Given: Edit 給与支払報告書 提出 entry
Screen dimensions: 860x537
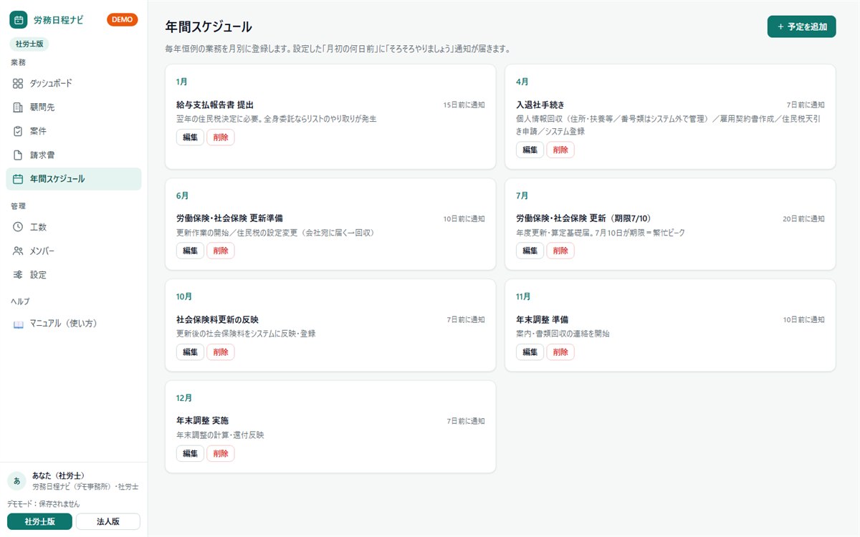Looking at the screenshot, I should [x=190, y=137].
